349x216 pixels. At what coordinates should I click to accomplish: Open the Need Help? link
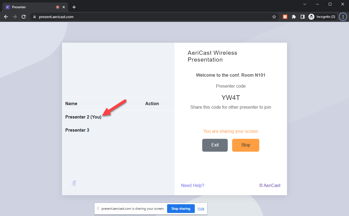[193, 185]
